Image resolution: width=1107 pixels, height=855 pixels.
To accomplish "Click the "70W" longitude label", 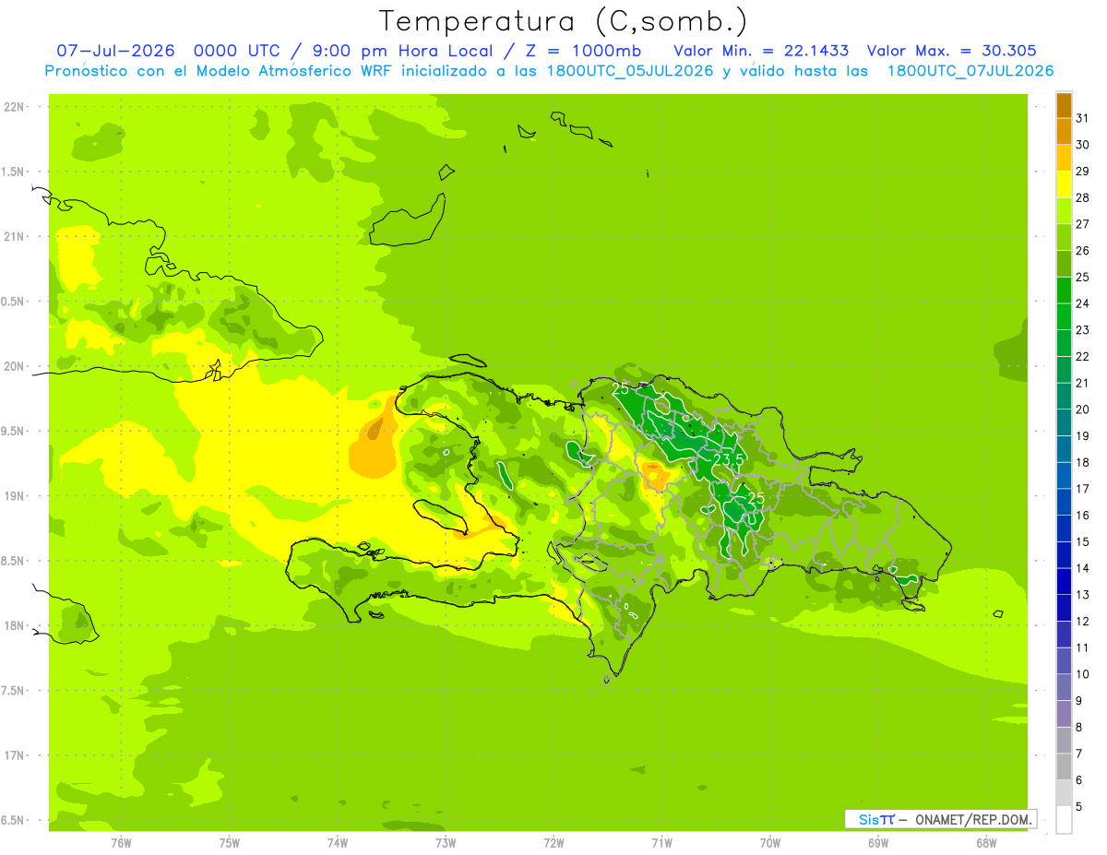I will click(770, 843).
